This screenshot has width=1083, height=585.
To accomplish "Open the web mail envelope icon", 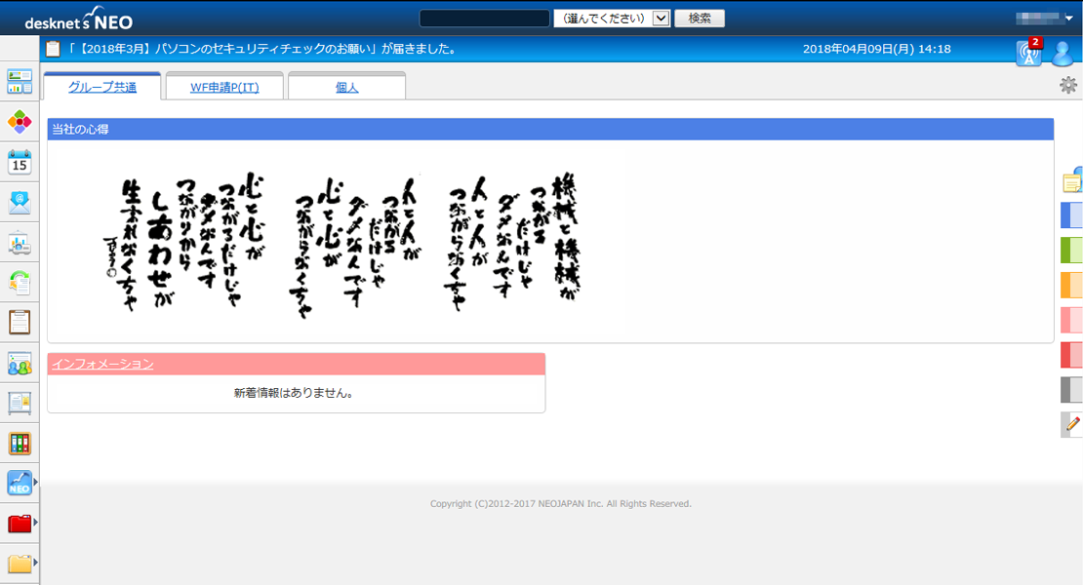I will pyautogui.click(x=20, y=203).
